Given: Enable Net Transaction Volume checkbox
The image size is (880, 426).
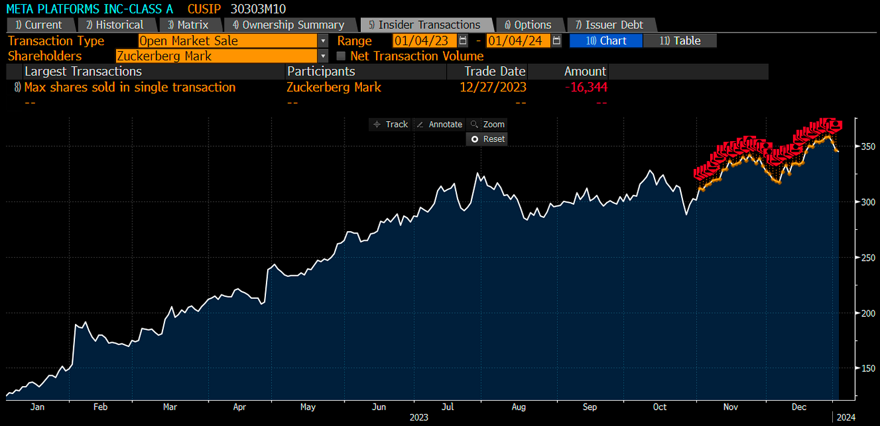Looking at the screenshot, I should [341, 56].
